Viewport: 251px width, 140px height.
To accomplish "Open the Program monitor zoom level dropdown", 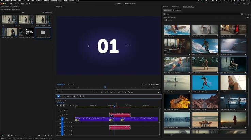I will (71, 84).
